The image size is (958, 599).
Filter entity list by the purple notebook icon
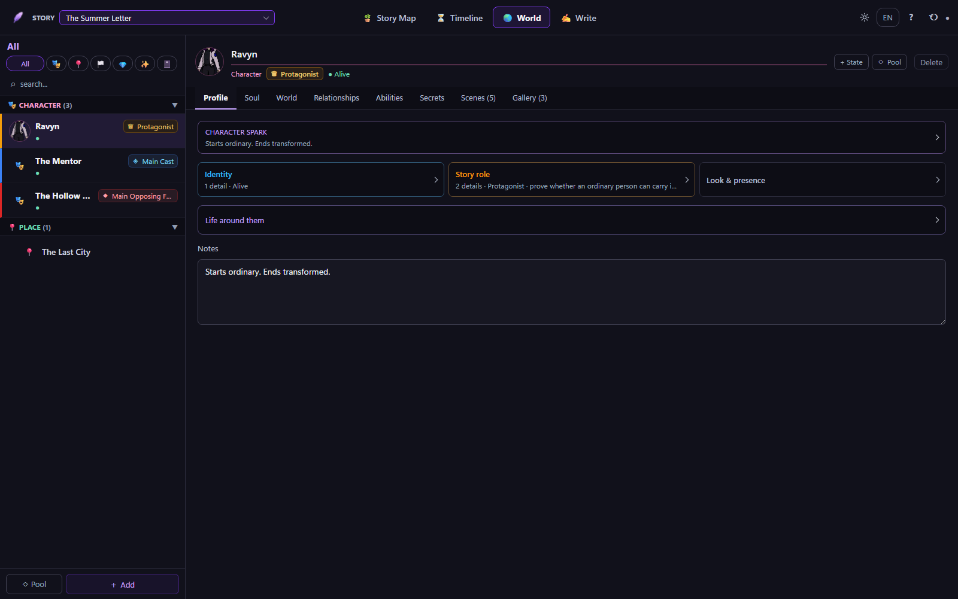[167, 64]
